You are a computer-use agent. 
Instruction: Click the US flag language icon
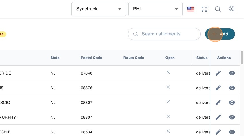[191, 9]
